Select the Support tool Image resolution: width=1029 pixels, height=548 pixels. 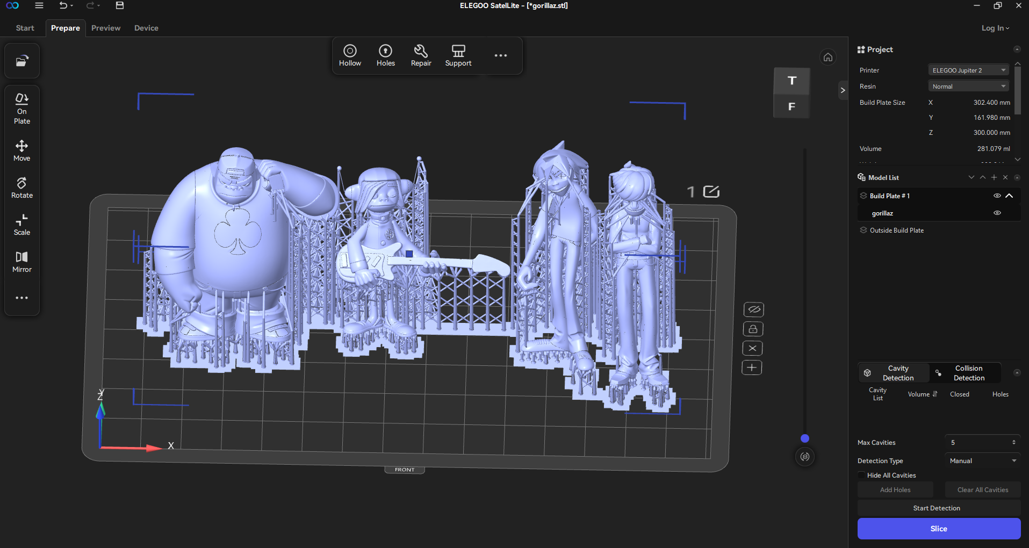pyautogui.click(x=458, y=56)
